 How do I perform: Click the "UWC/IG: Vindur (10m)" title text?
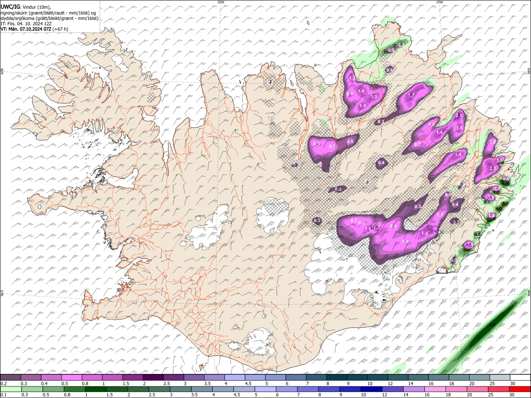26,7
